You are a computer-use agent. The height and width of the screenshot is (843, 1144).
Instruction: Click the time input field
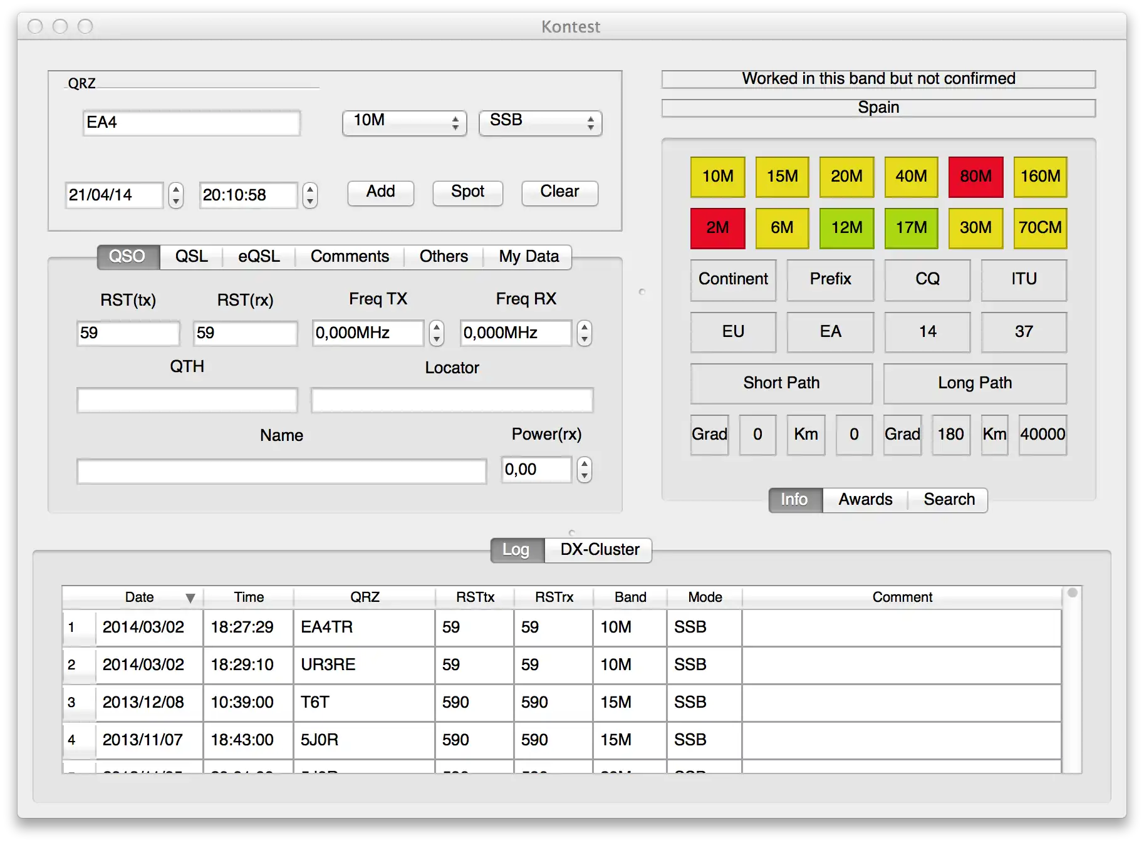[x=248, y=195]
